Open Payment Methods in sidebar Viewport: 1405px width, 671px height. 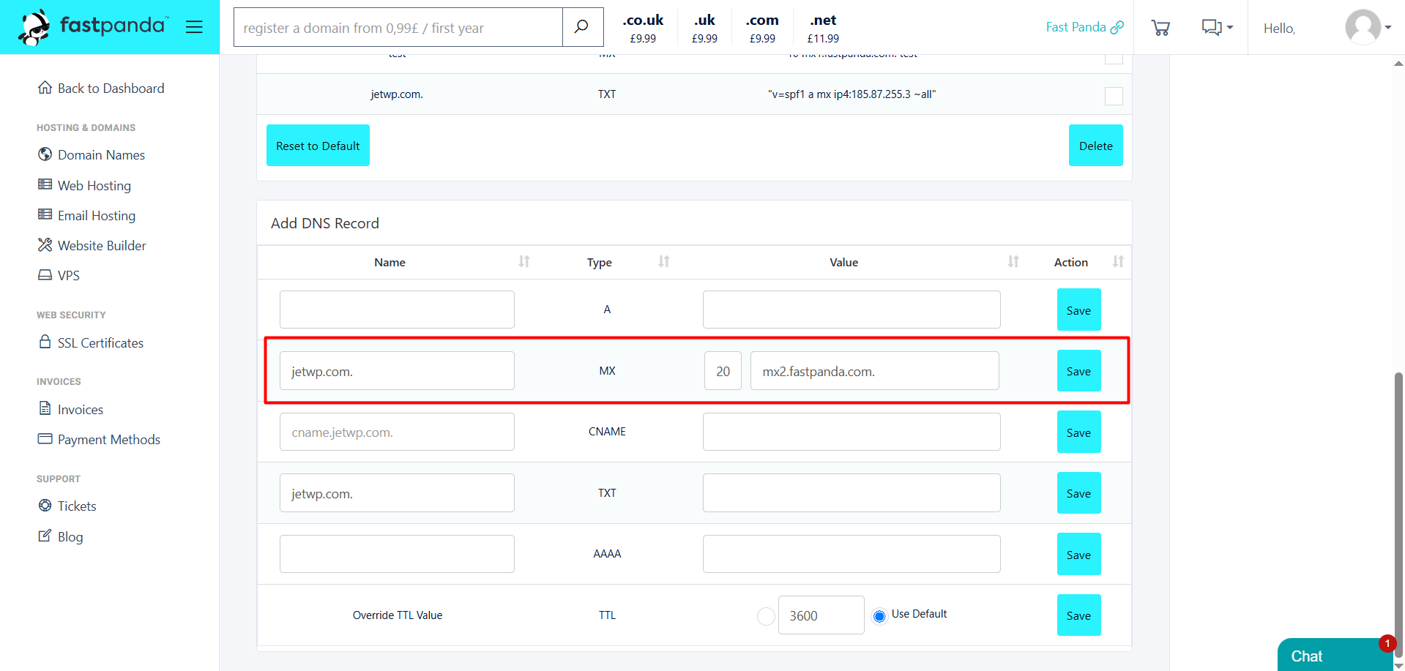pyautogui.click(x=99, y=439)
